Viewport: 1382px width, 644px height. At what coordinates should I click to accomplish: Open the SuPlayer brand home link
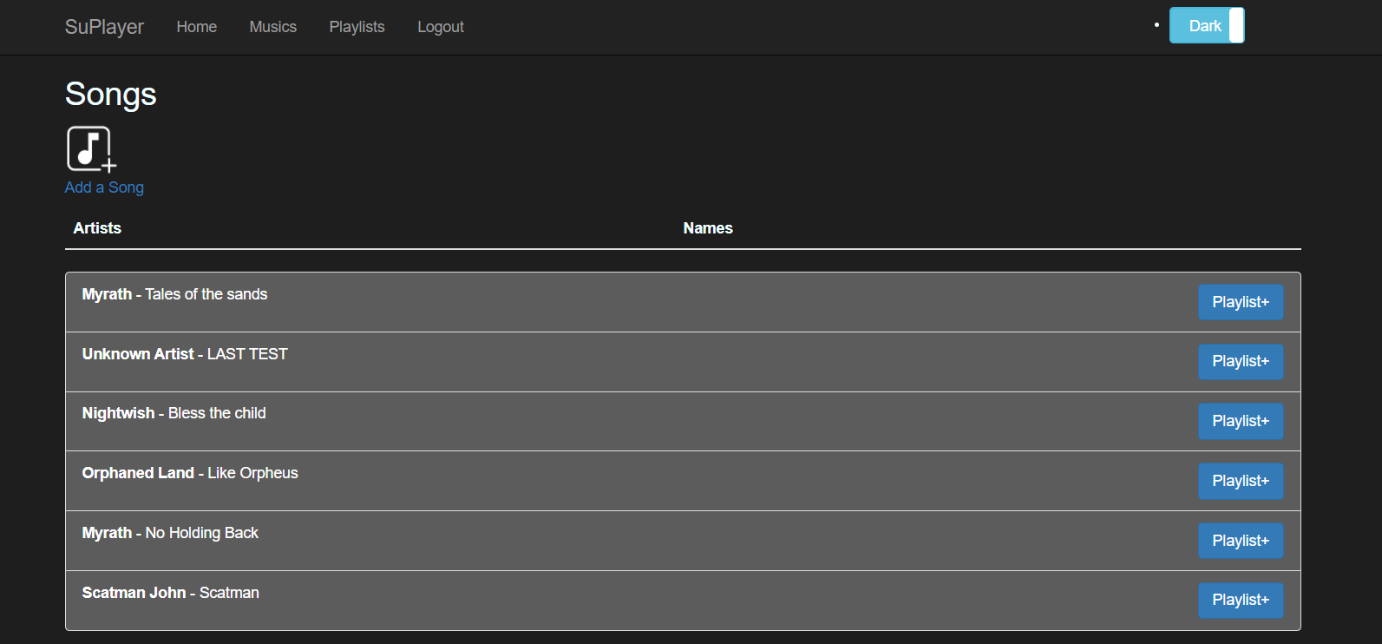click(104, 27)
